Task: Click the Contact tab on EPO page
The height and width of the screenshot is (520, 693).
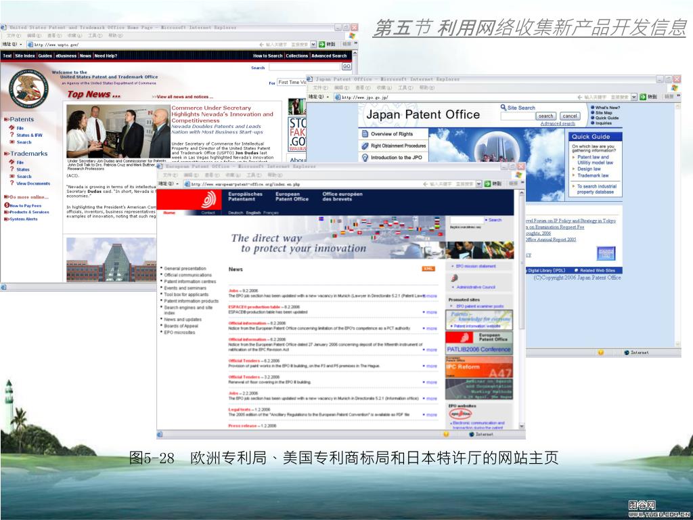Action: (208, 213)
